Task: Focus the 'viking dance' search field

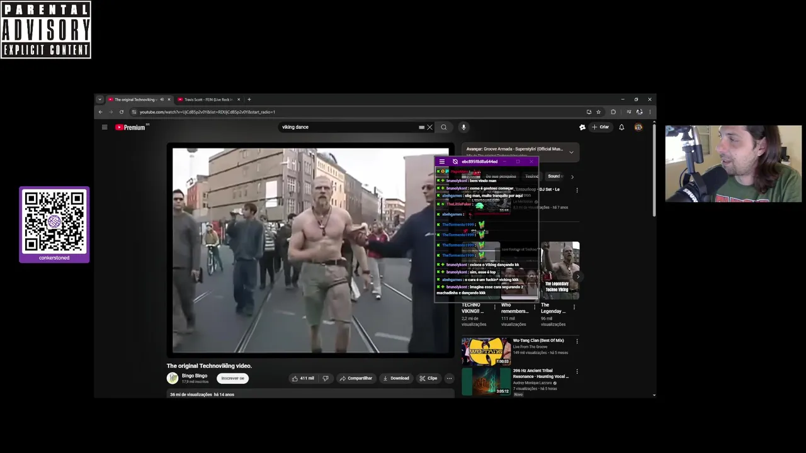Action: pos(349,127)
